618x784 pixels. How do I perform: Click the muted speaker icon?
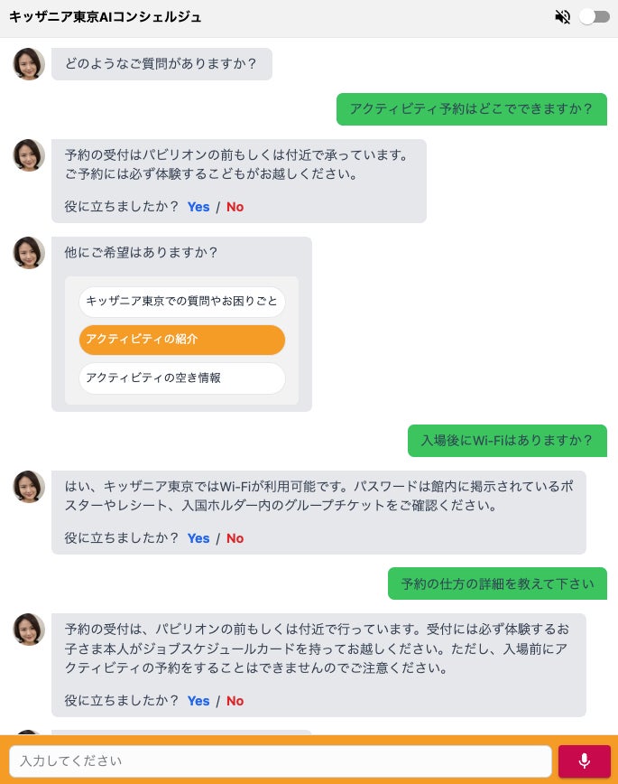click(563, 17)
